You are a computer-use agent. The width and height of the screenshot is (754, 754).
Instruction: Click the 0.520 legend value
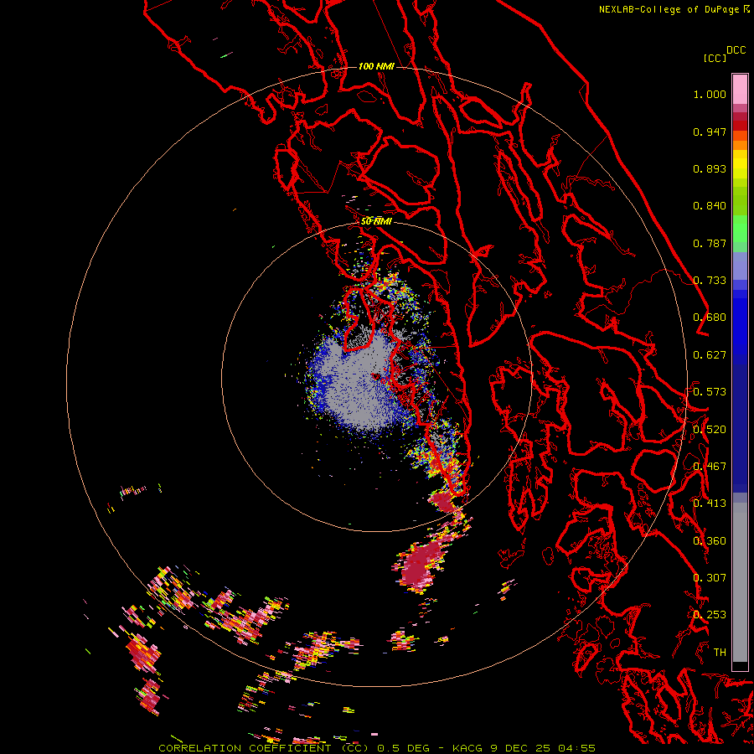click(x=710, y=430)
